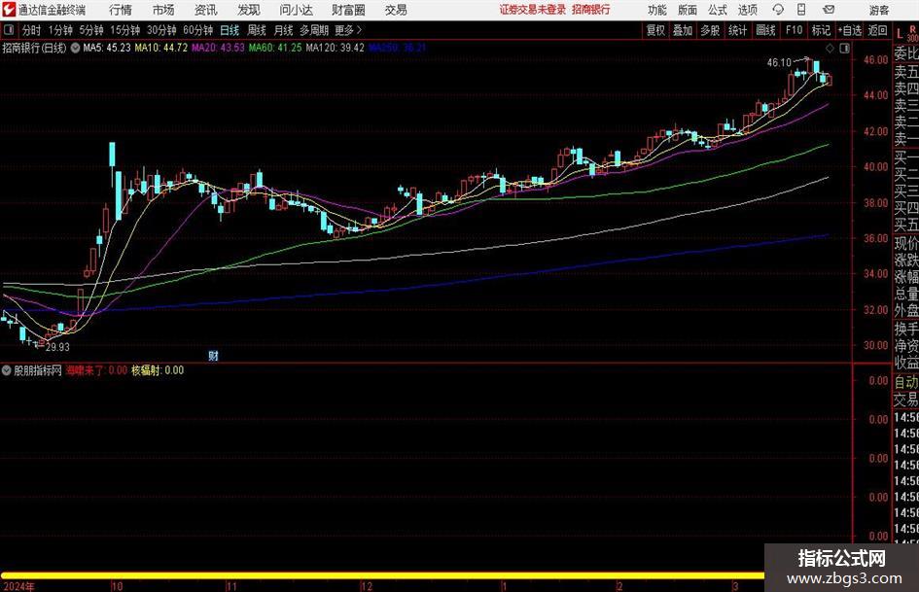The height and width of the screenshot is (592, 919).
Task: Expand 更多 period options
Action: click(x=348, y=30)
